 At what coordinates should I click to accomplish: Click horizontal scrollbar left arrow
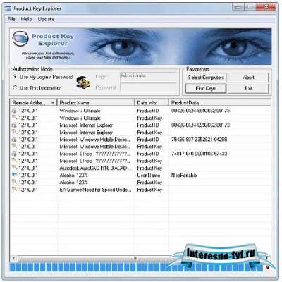coord(13,258)
